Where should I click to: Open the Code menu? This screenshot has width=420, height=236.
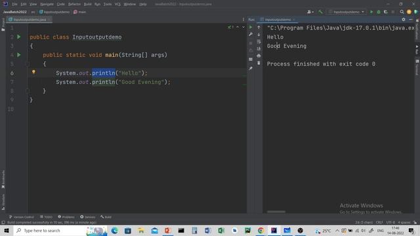click(x=61, y=5)
